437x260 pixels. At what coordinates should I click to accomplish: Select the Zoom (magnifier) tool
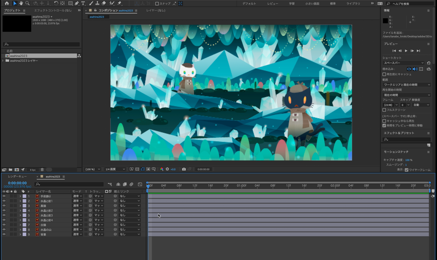27,3
